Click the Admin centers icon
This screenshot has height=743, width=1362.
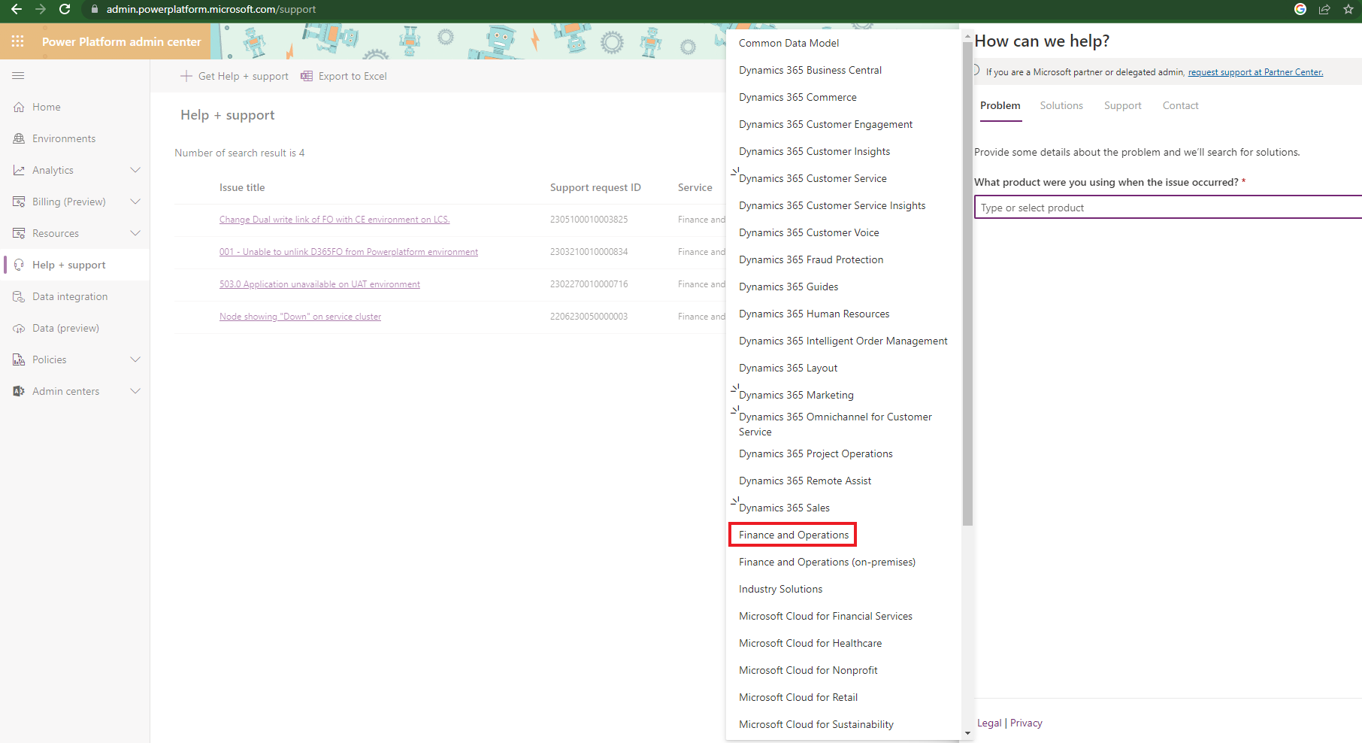(19, 391)
